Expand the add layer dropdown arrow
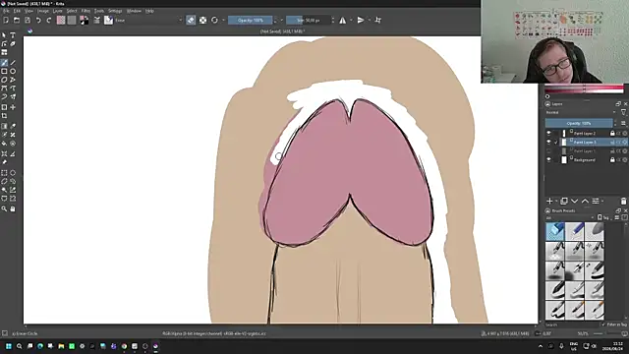 [x=556, y=201]
